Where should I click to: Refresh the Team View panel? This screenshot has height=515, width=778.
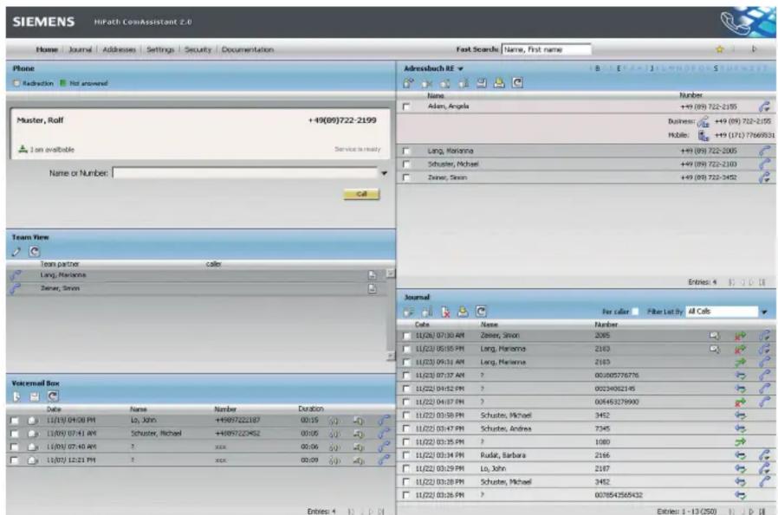(35, 252)
